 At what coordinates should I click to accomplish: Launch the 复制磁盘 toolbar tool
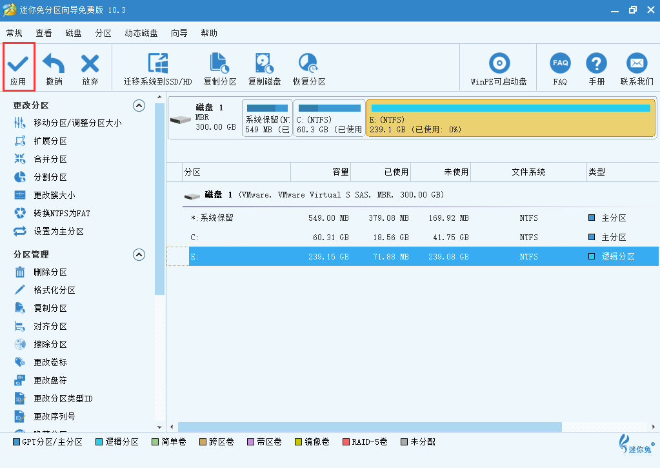tap(265, 69)
